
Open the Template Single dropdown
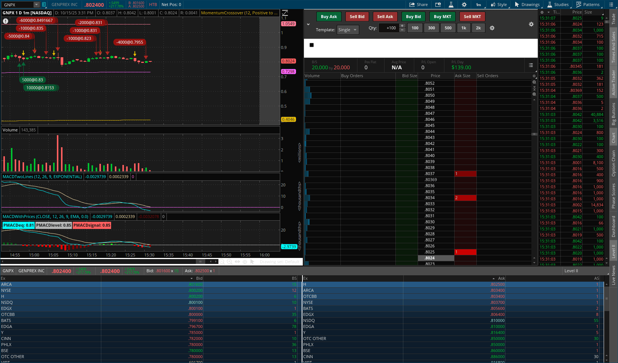348,30
